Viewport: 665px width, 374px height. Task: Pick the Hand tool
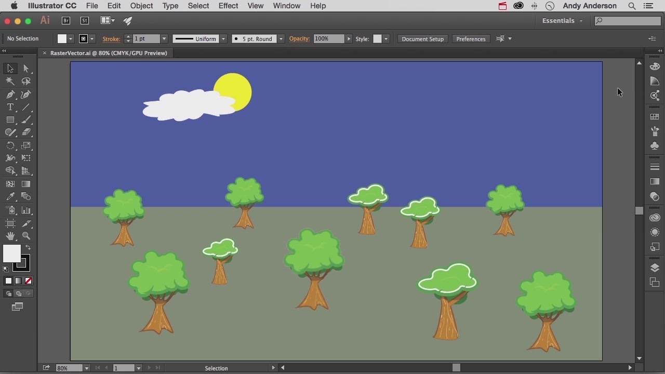coord(10,236)
